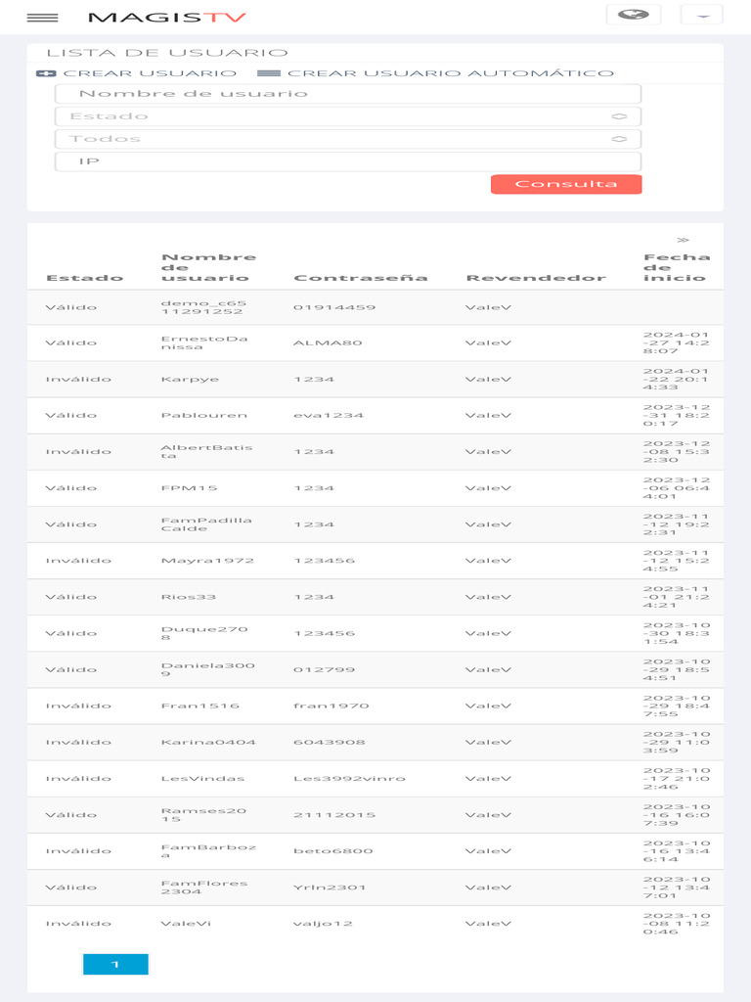Click the Nombre de usuario search field
751x1002 pixels.
tap(347, 94)
